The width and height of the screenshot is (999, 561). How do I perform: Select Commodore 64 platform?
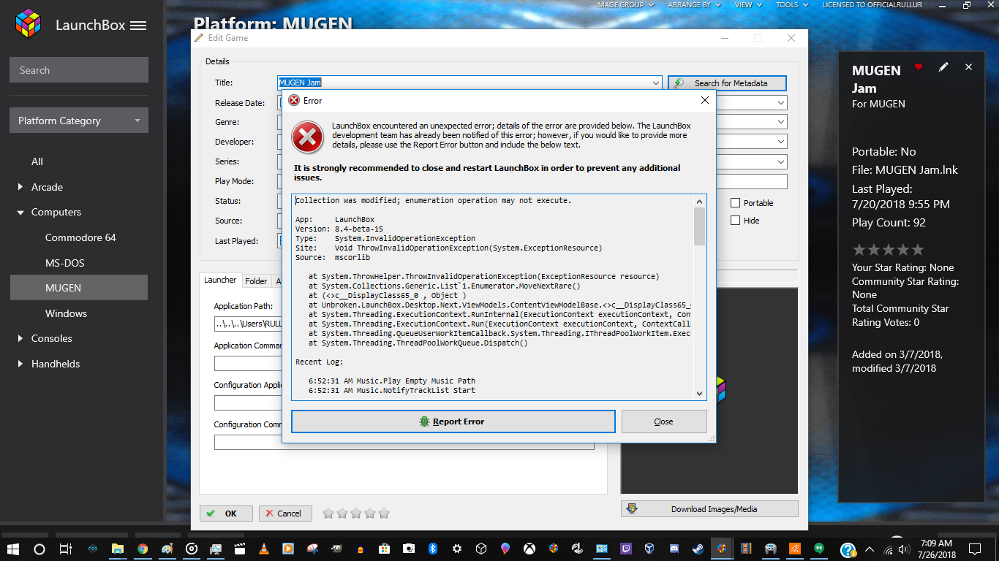pyautogui.click(x=80, y=237)
